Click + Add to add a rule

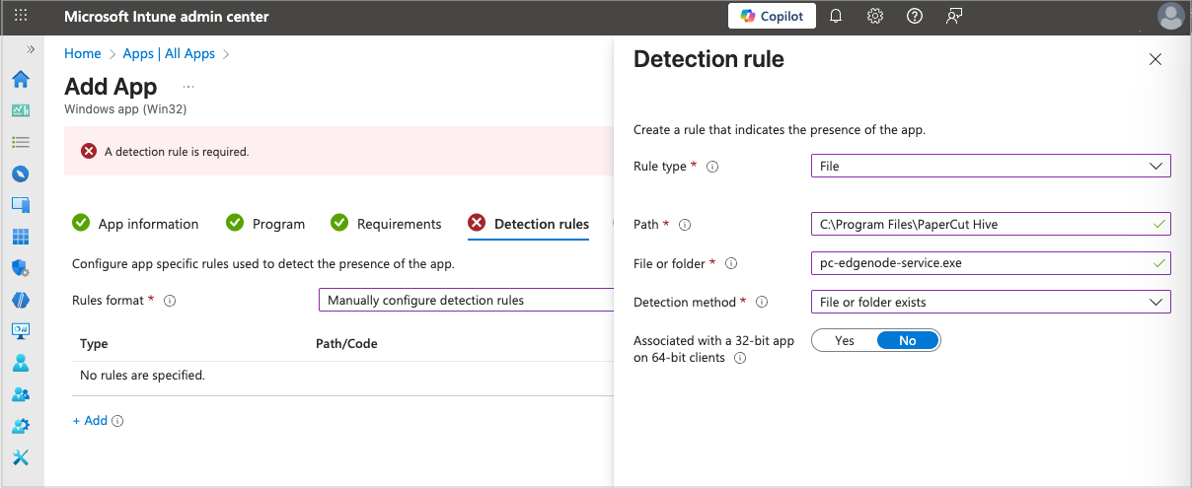pyautogui.click(x=90, y=421)
